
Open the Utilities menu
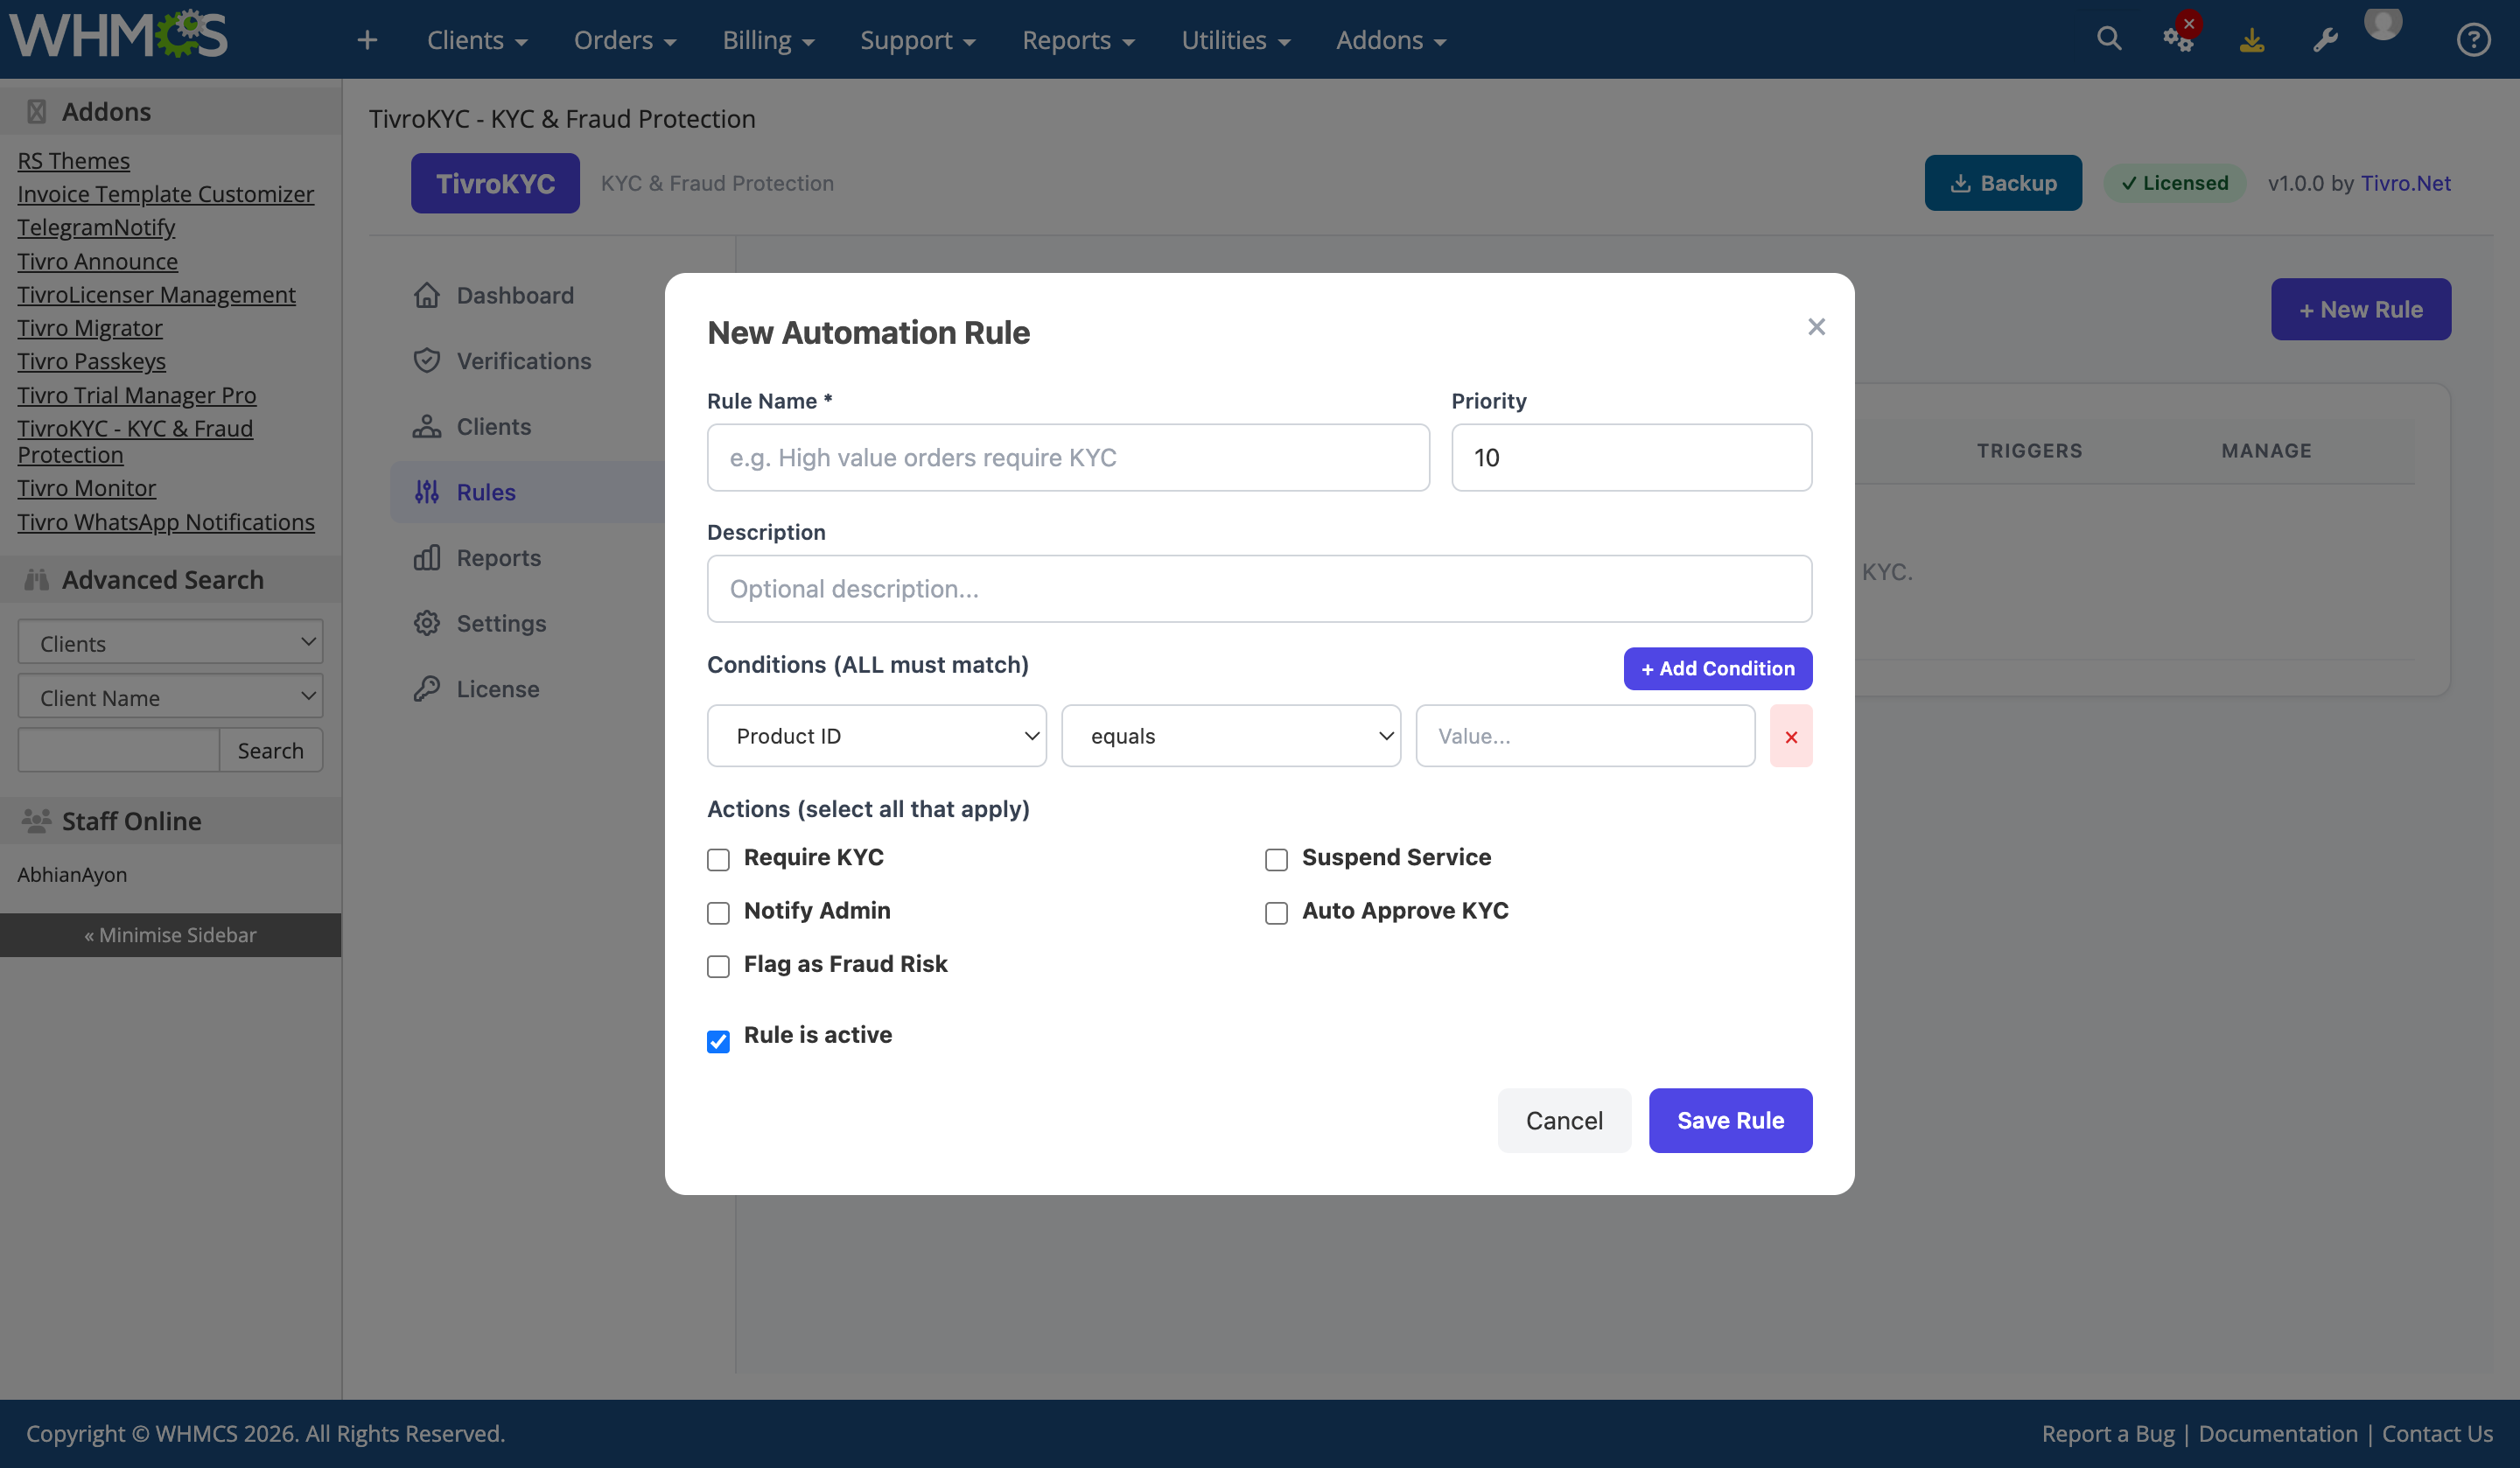[x=1235, y=40]
